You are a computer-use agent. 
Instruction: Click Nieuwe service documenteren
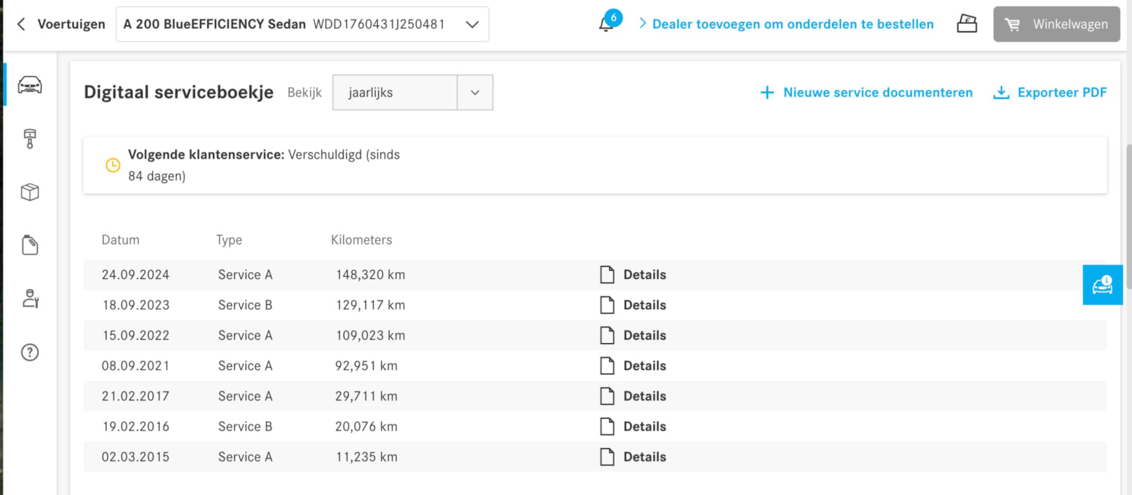(867, 93)
